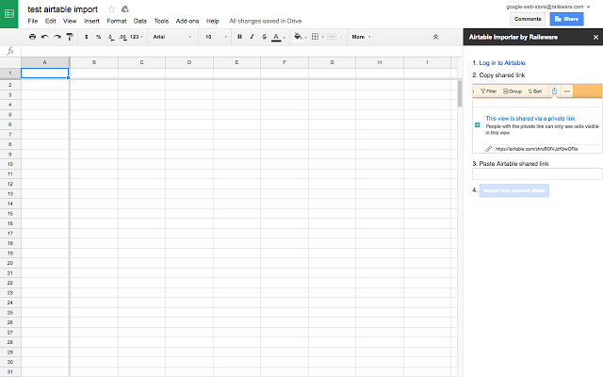This screenshot has height=377, width=603.
Task: Click All changes saved in Drive text
Action: pyautogui.click(x=266, y=21)
